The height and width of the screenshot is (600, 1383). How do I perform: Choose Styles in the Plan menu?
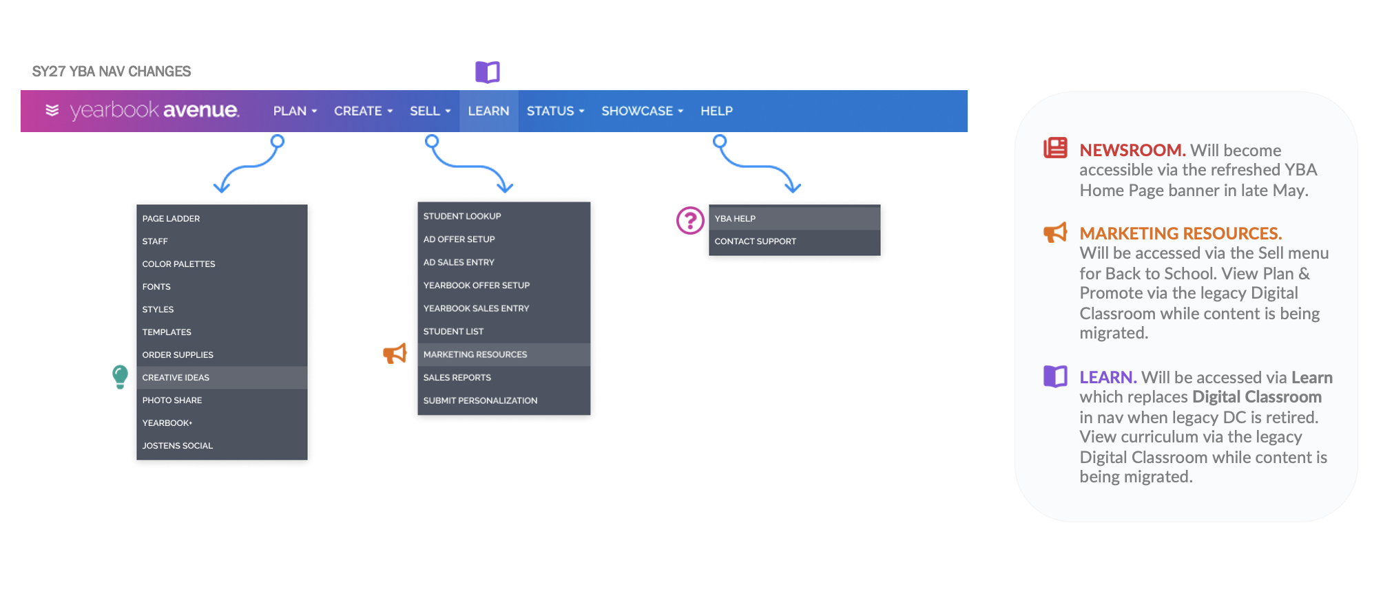pyautogui.click(x=222, y=309)
